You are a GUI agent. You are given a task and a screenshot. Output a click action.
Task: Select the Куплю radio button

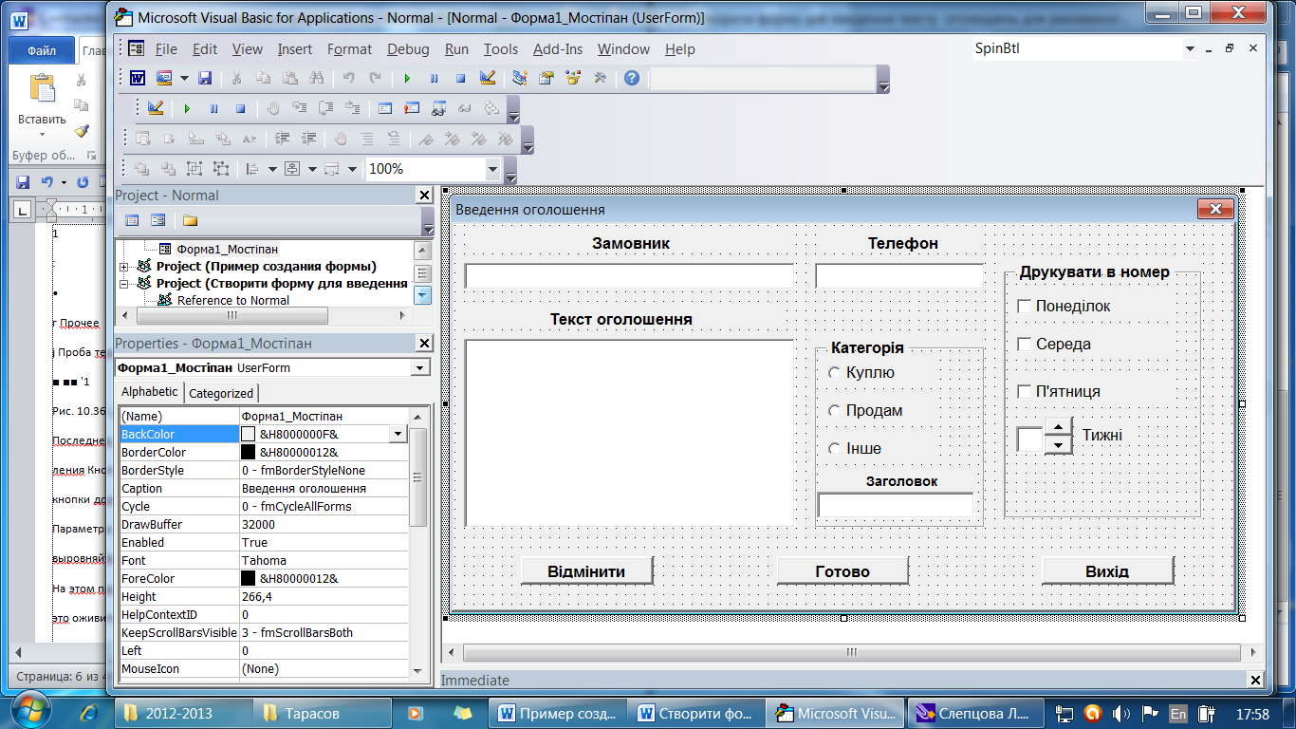click(835, 372)
